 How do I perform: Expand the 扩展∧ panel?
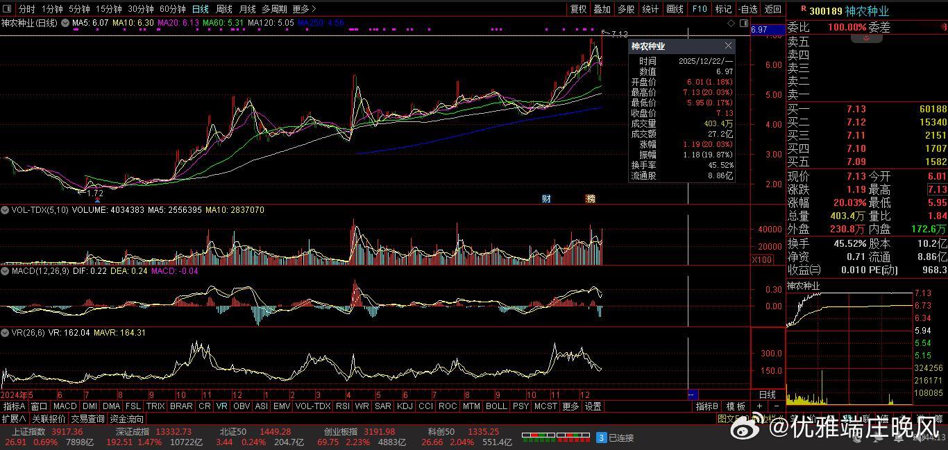tap(13, 419)
